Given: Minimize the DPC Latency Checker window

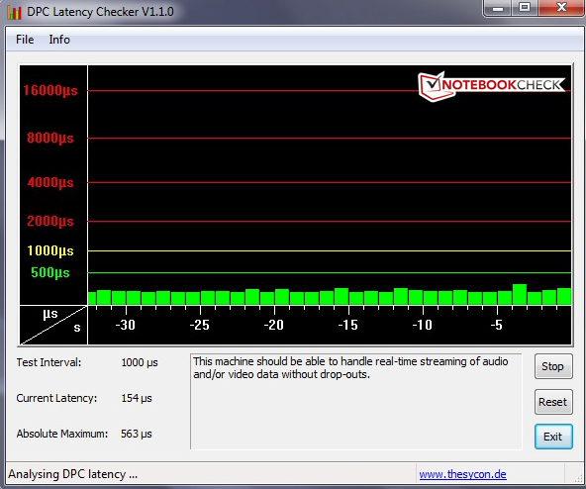Looking at the screenshot, I should (x=498, y=8).
